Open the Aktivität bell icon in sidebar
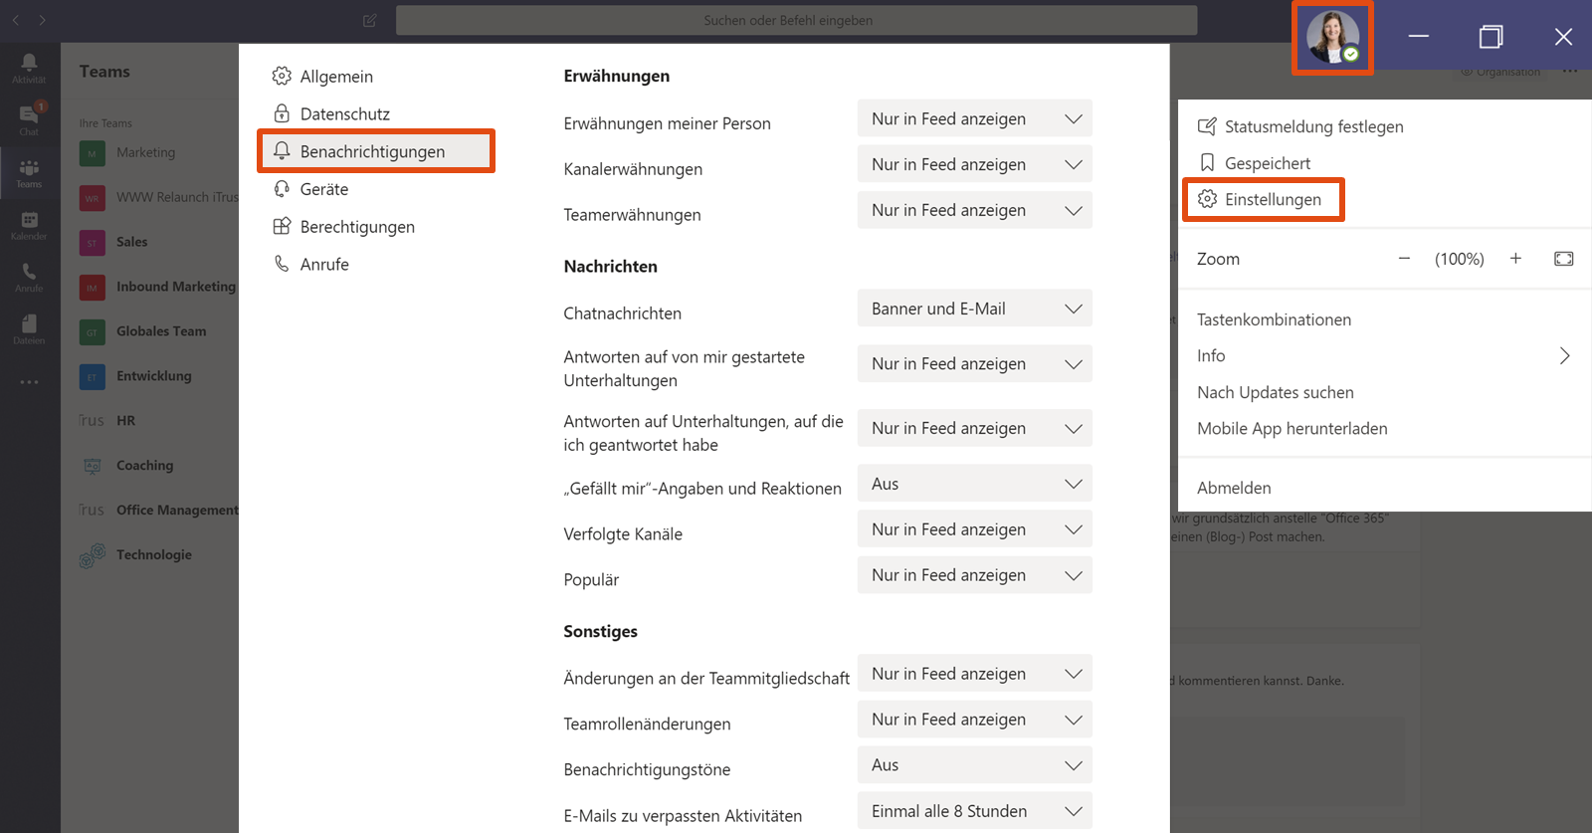The width and height of the screenshot is (1592, 833). pos(29,67)
